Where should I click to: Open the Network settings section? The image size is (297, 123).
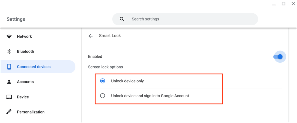pyautogui.click(x=24, y=37)
